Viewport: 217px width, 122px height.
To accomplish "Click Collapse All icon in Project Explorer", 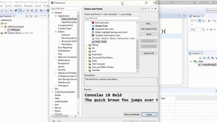I will pyautogui.click(x=27, y=16).
